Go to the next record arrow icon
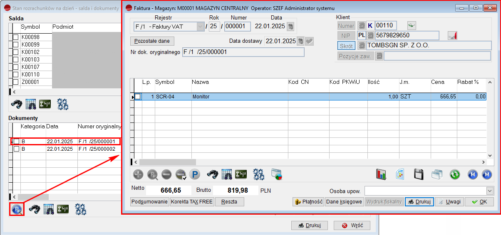The width and height of the screenshot is (501, 235). 486,174
